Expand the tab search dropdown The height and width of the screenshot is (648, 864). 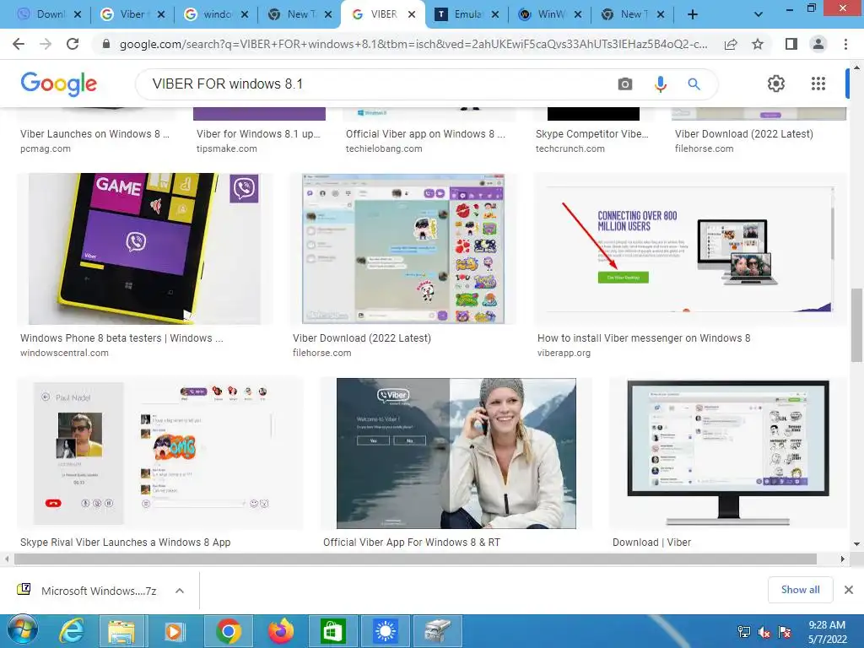coord(759,15)
